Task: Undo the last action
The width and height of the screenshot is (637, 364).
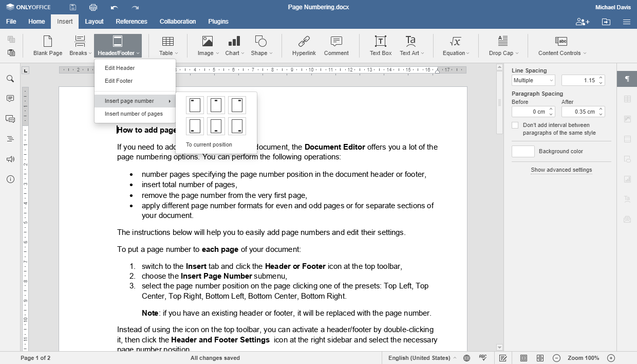Action: tap(114, 7)
